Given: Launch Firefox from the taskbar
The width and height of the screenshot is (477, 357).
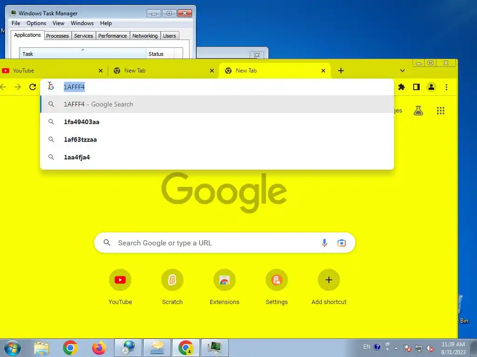Looking at the screenshot, I should [99, 348].
